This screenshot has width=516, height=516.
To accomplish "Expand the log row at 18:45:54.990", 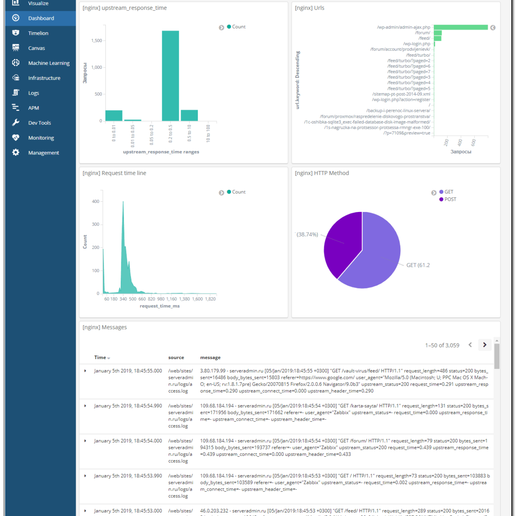I will tap(85, 406).
